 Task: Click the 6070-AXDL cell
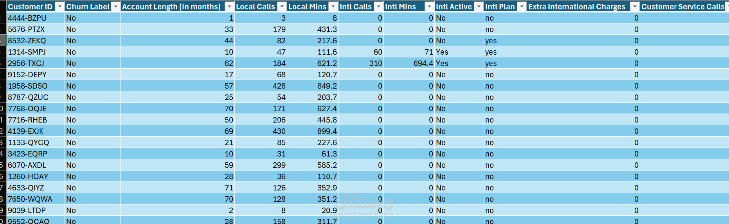tap(36, 165)
